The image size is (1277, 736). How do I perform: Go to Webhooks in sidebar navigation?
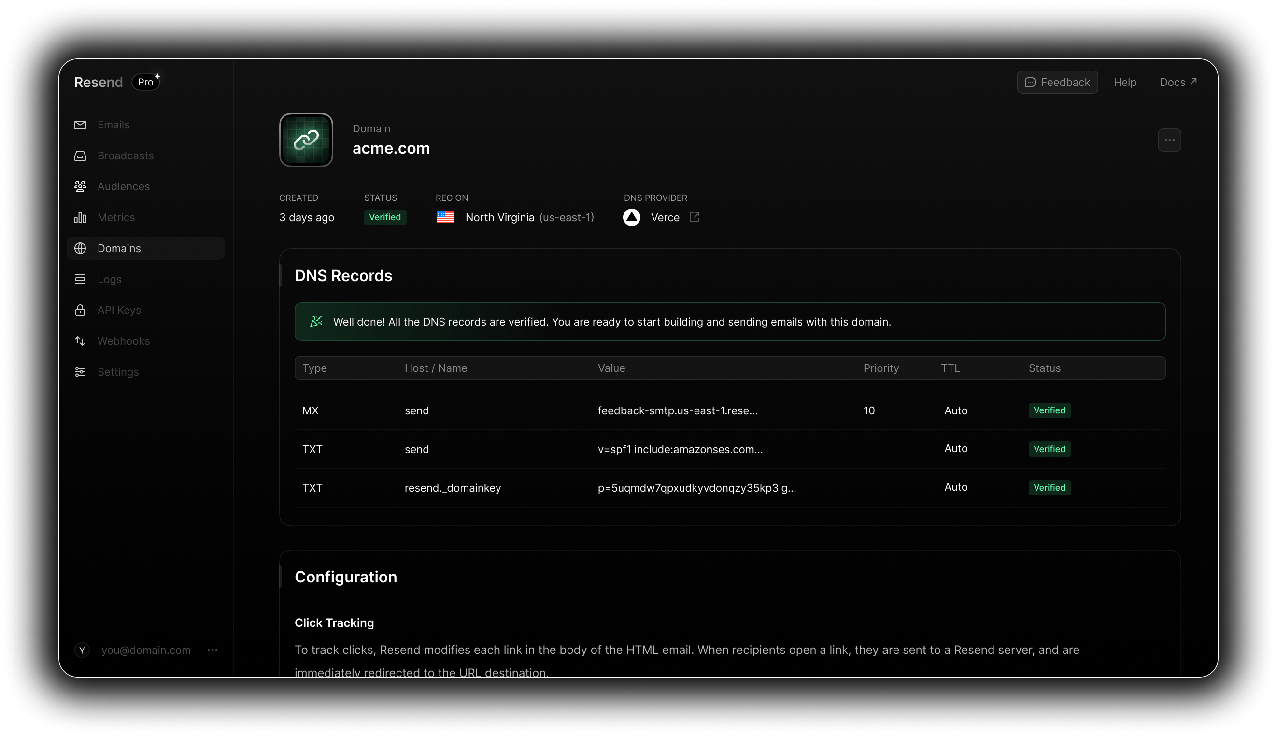[123, 341]
